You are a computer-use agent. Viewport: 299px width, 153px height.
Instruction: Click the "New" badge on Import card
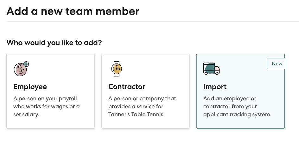coord(277,63)
